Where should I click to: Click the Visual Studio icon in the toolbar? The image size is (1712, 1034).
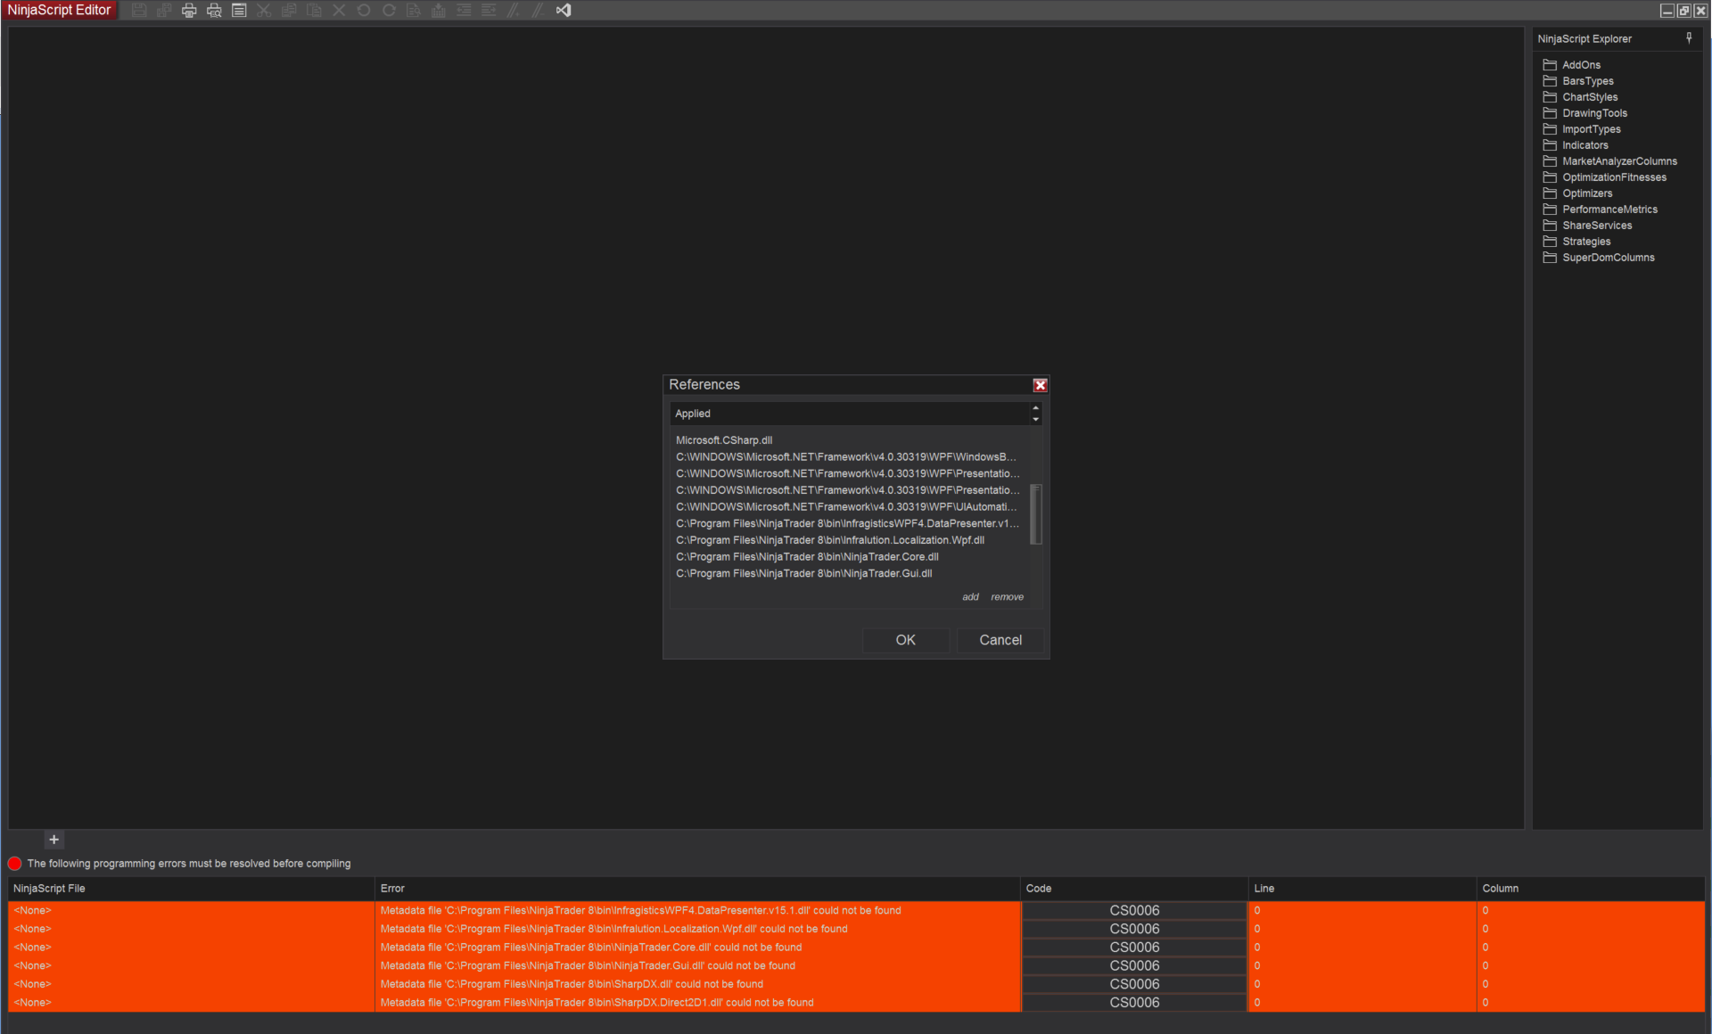point(564,11)
